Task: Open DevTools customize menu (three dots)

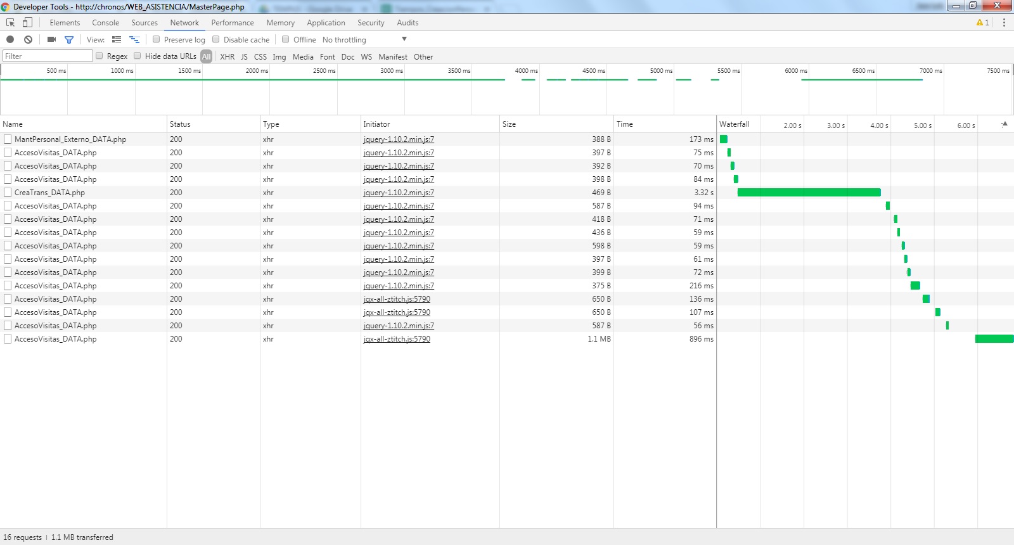Action: point(1004,23)
